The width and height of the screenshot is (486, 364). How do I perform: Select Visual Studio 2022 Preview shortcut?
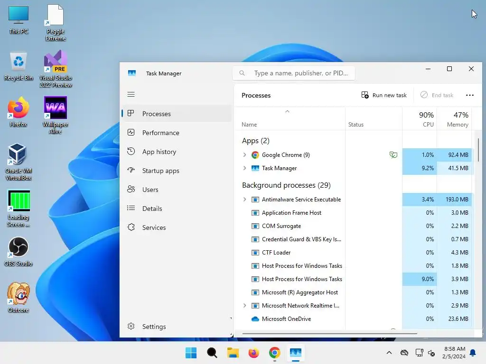click(55, 69)
